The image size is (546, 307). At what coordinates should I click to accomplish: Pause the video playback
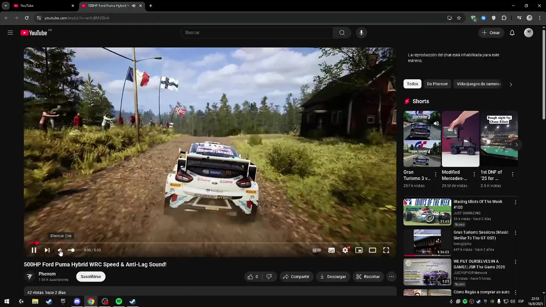pos(34,250)
